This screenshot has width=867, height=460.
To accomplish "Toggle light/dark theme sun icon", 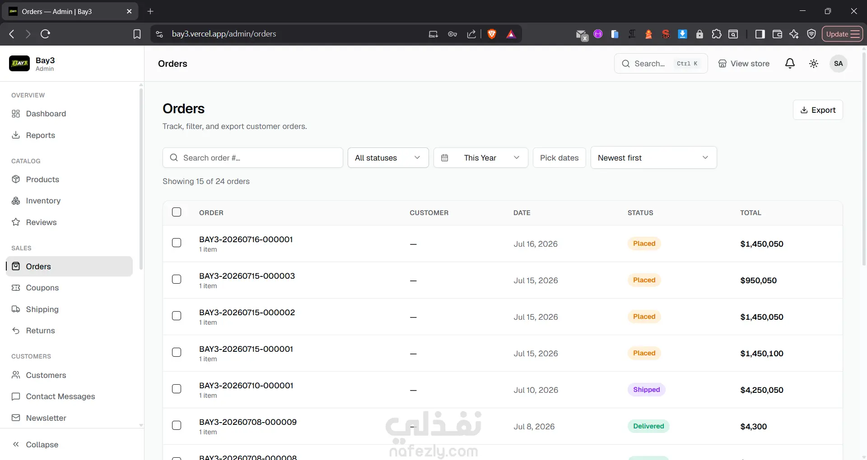I will 814,64.
